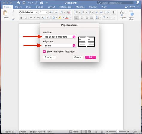This screenshot has height=134, width=142.
Task: Click the Italic formatting icon
Action: tap(26, 18)
